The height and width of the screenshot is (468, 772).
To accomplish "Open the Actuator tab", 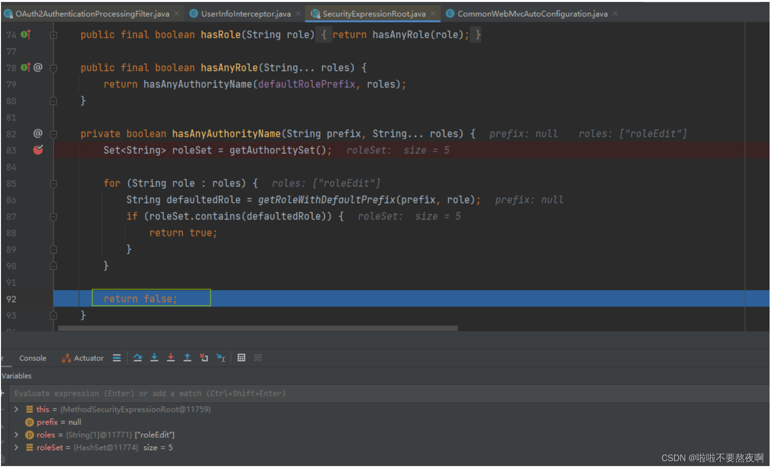I will 83,358.
